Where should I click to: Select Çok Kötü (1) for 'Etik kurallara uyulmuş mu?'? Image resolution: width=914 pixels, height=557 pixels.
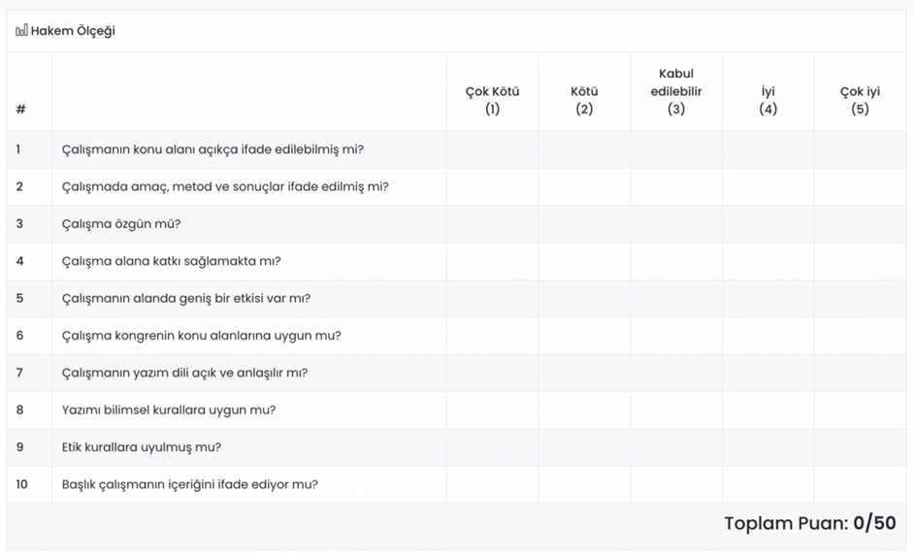pyautogui.click(x=493, y=447)
